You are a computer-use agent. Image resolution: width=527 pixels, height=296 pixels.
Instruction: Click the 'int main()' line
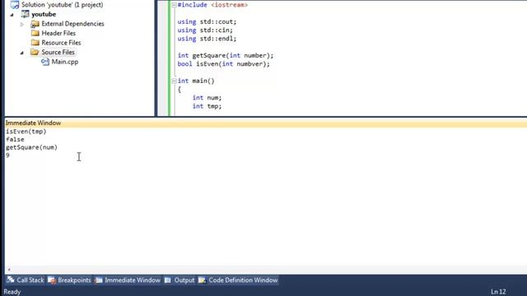click(x=196, y=81)
